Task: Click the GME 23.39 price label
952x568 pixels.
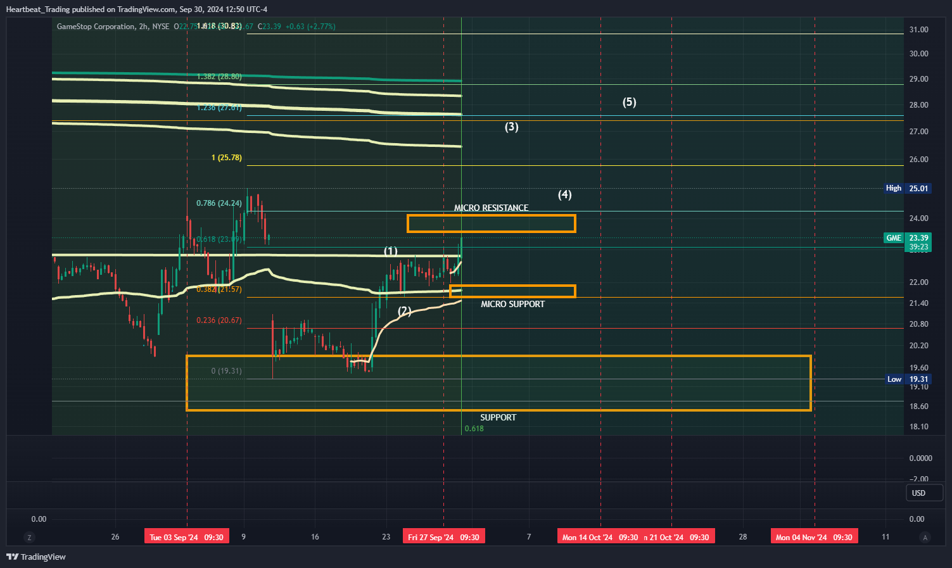Action: (907, 238)
